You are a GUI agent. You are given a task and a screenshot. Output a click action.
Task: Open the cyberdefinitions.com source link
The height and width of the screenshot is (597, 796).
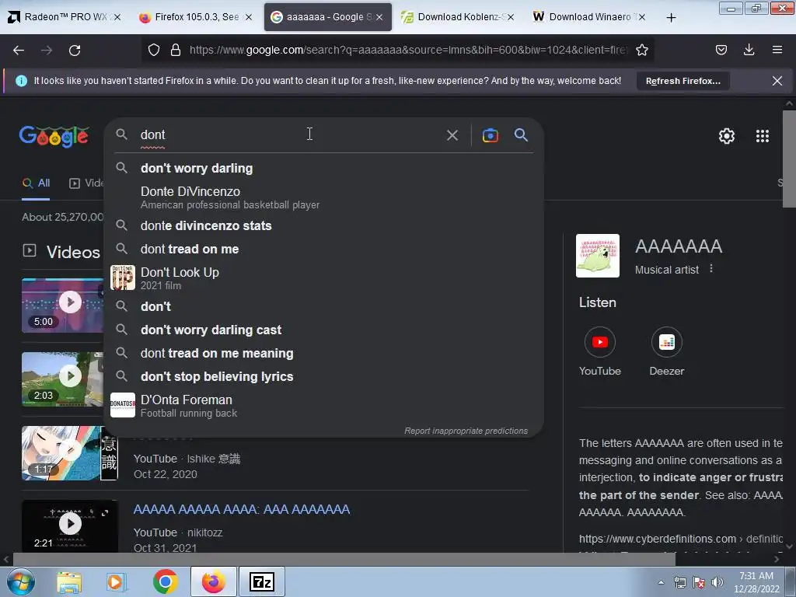[680, 539]
